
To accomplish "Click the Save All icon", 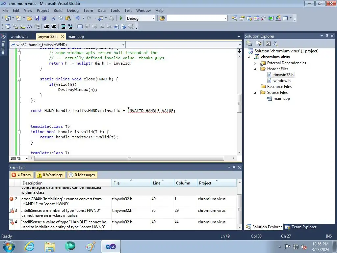I will (44, 18).
